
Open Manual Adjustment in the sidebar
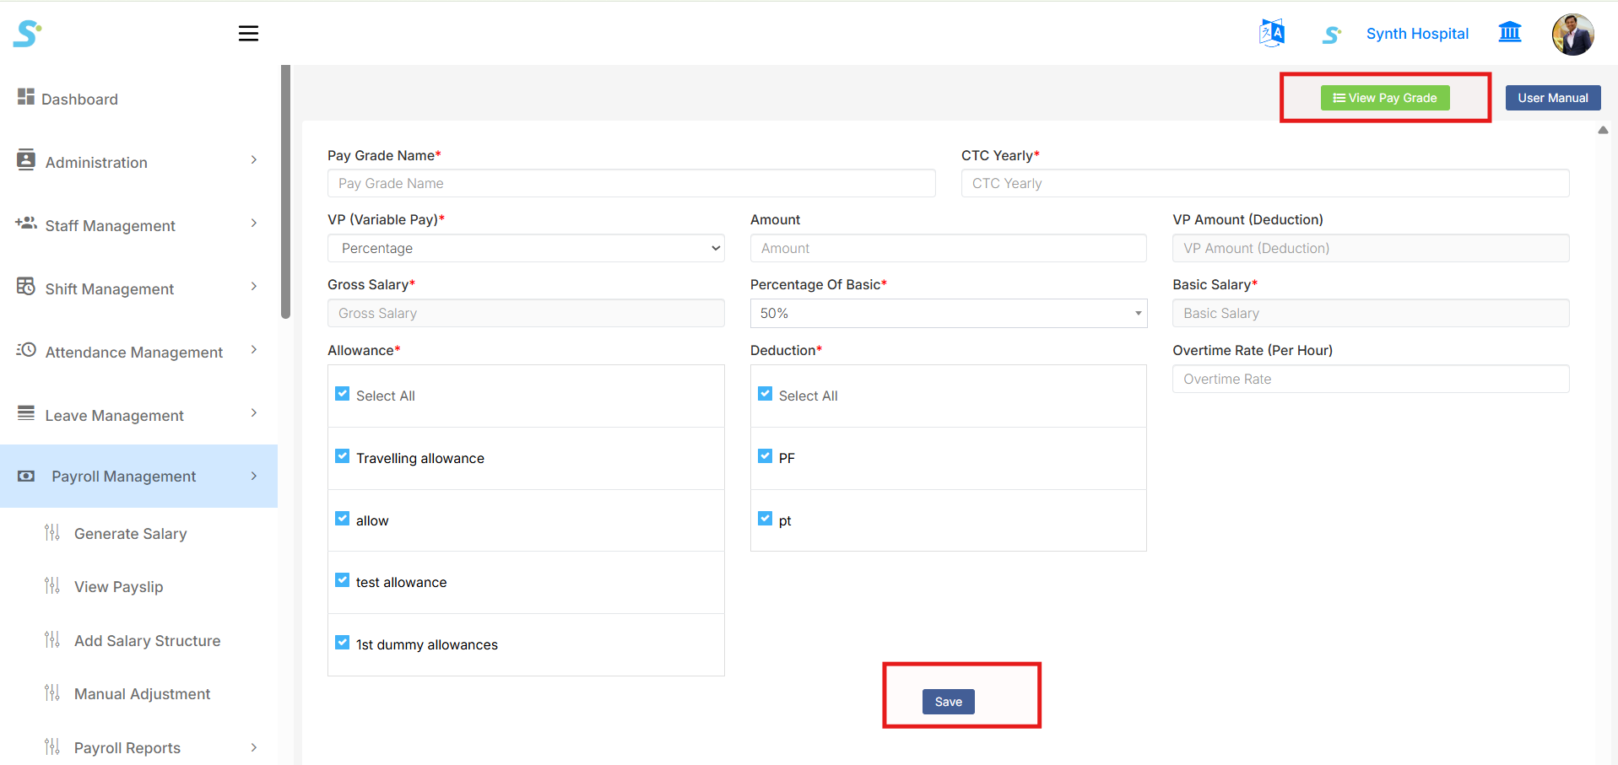143,694
